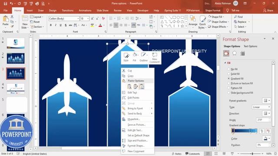278x156 pixels.
Task: Click Fill icon in mini toolbar
Action: pos(135,57)
